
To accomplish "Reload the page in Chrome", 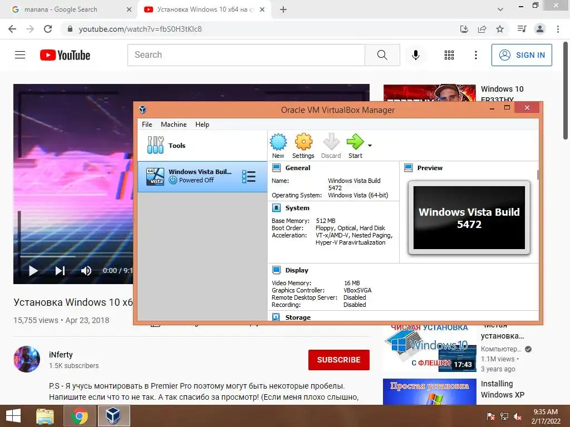I will (48, 29).
